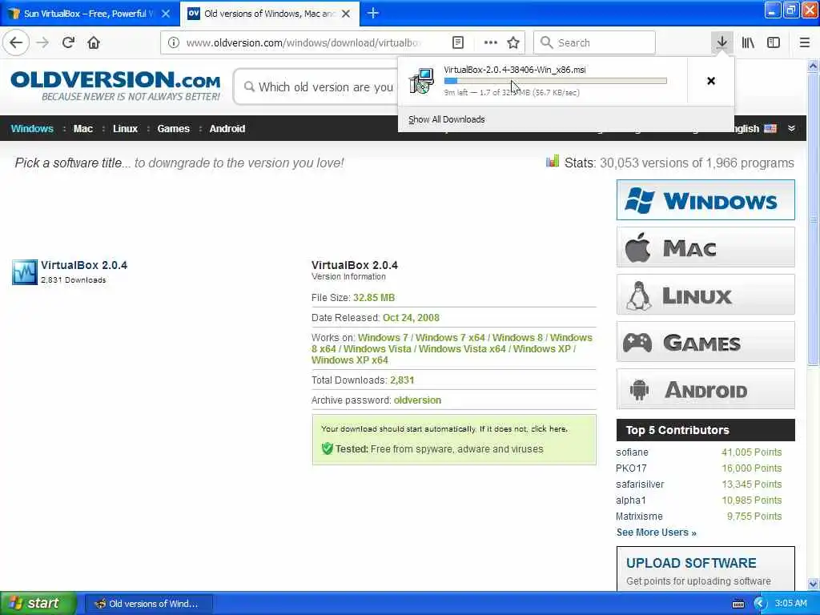Open contributor Matrixisme's profile
The image size is (820, 615).
pyautogui.click(x=639, y=517)
